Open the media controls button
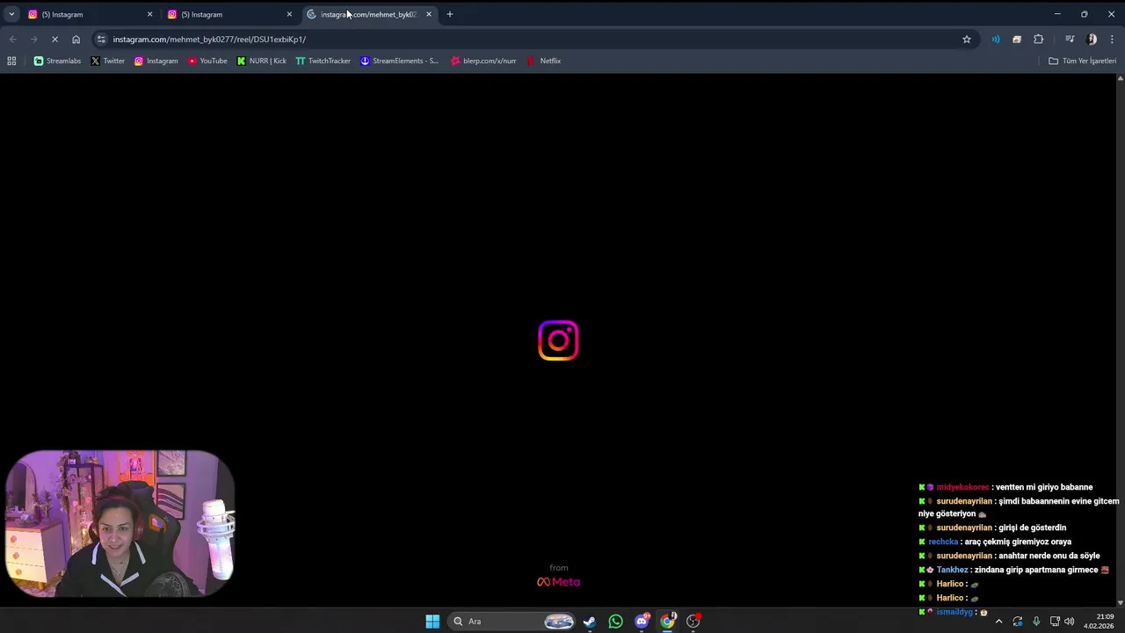The height and width of the screenshot is (633, 1125). [1070, 39]
